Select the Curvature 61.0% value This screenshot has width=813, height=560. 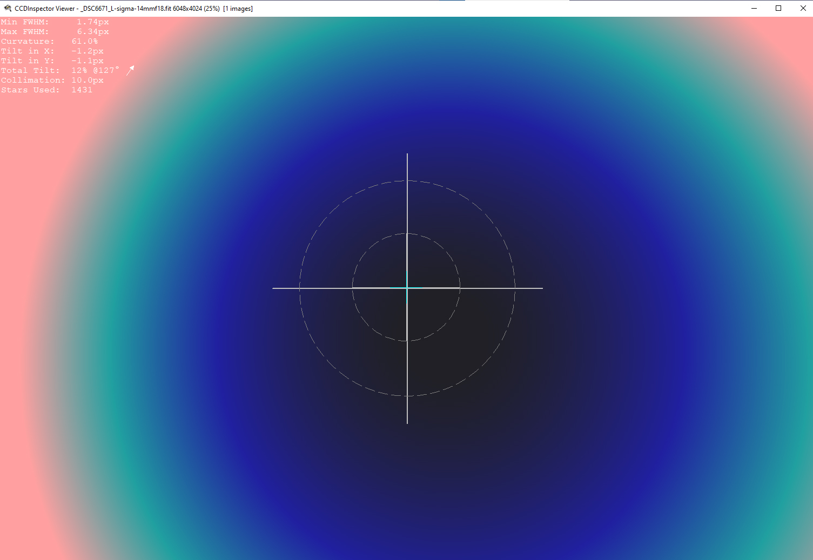click(85, 42)
